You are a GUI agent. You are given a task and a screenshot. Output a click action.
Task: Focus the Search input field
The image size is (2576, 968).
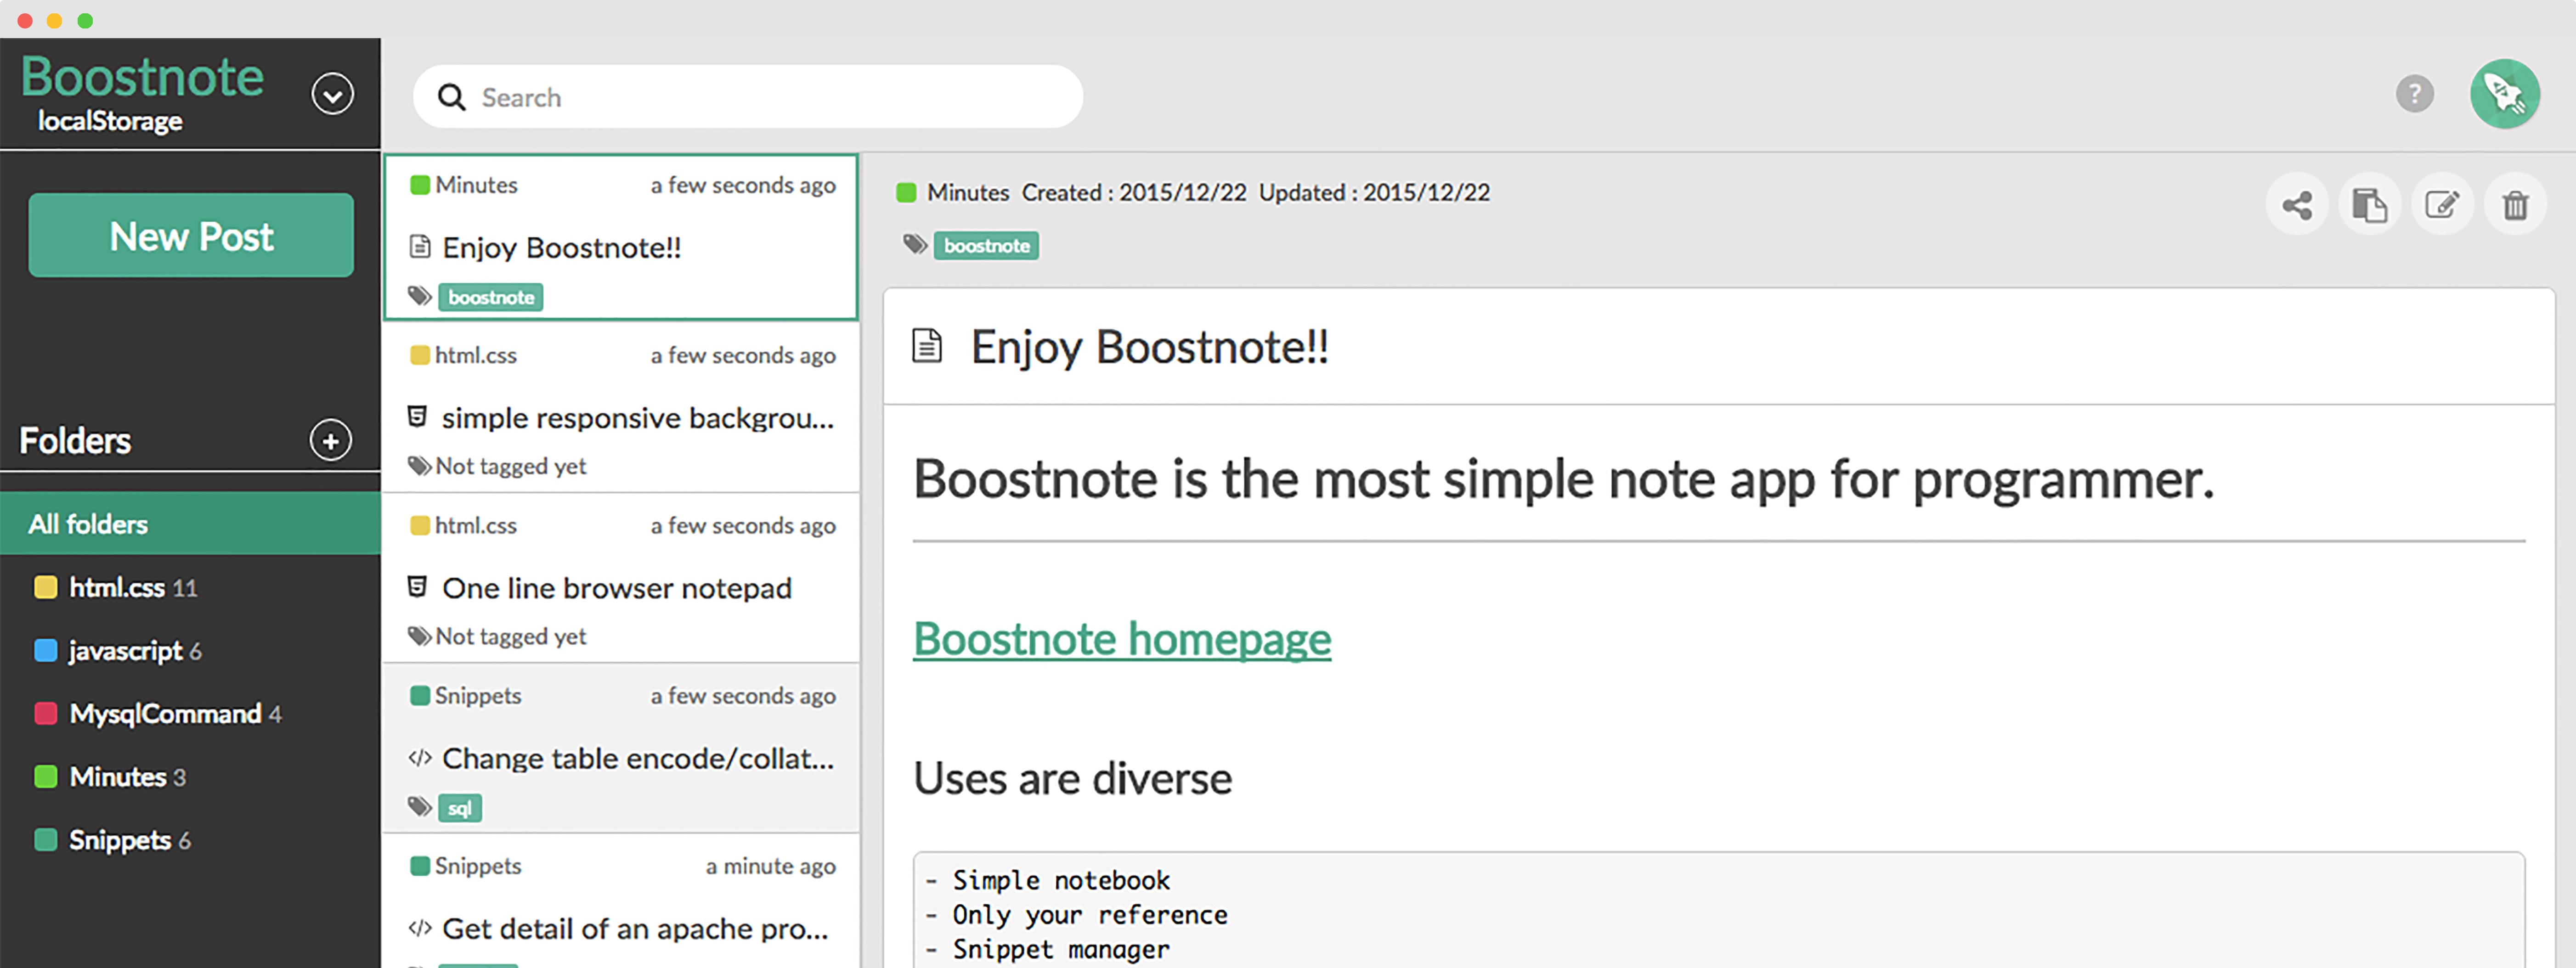[x=747, y=97]
